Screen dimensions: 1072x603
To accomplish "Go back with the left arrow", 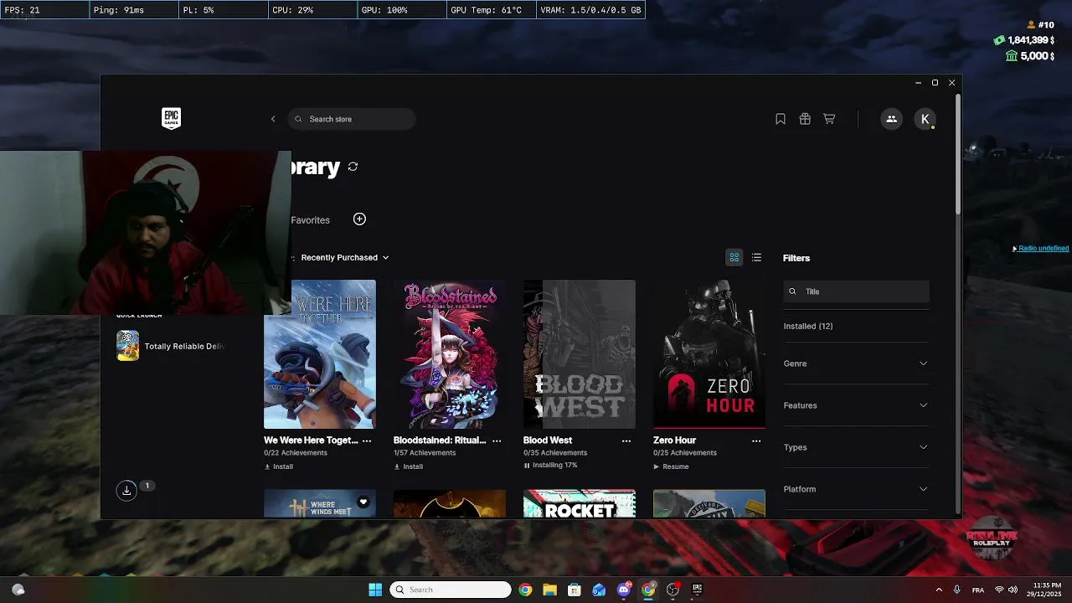I will pyautogui.click(x=273, y=119).
